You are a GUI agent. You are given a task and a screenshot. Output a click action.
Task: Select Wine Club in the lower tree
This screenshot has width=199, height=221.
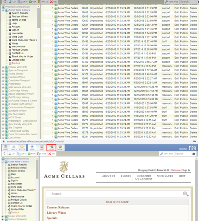16,187
